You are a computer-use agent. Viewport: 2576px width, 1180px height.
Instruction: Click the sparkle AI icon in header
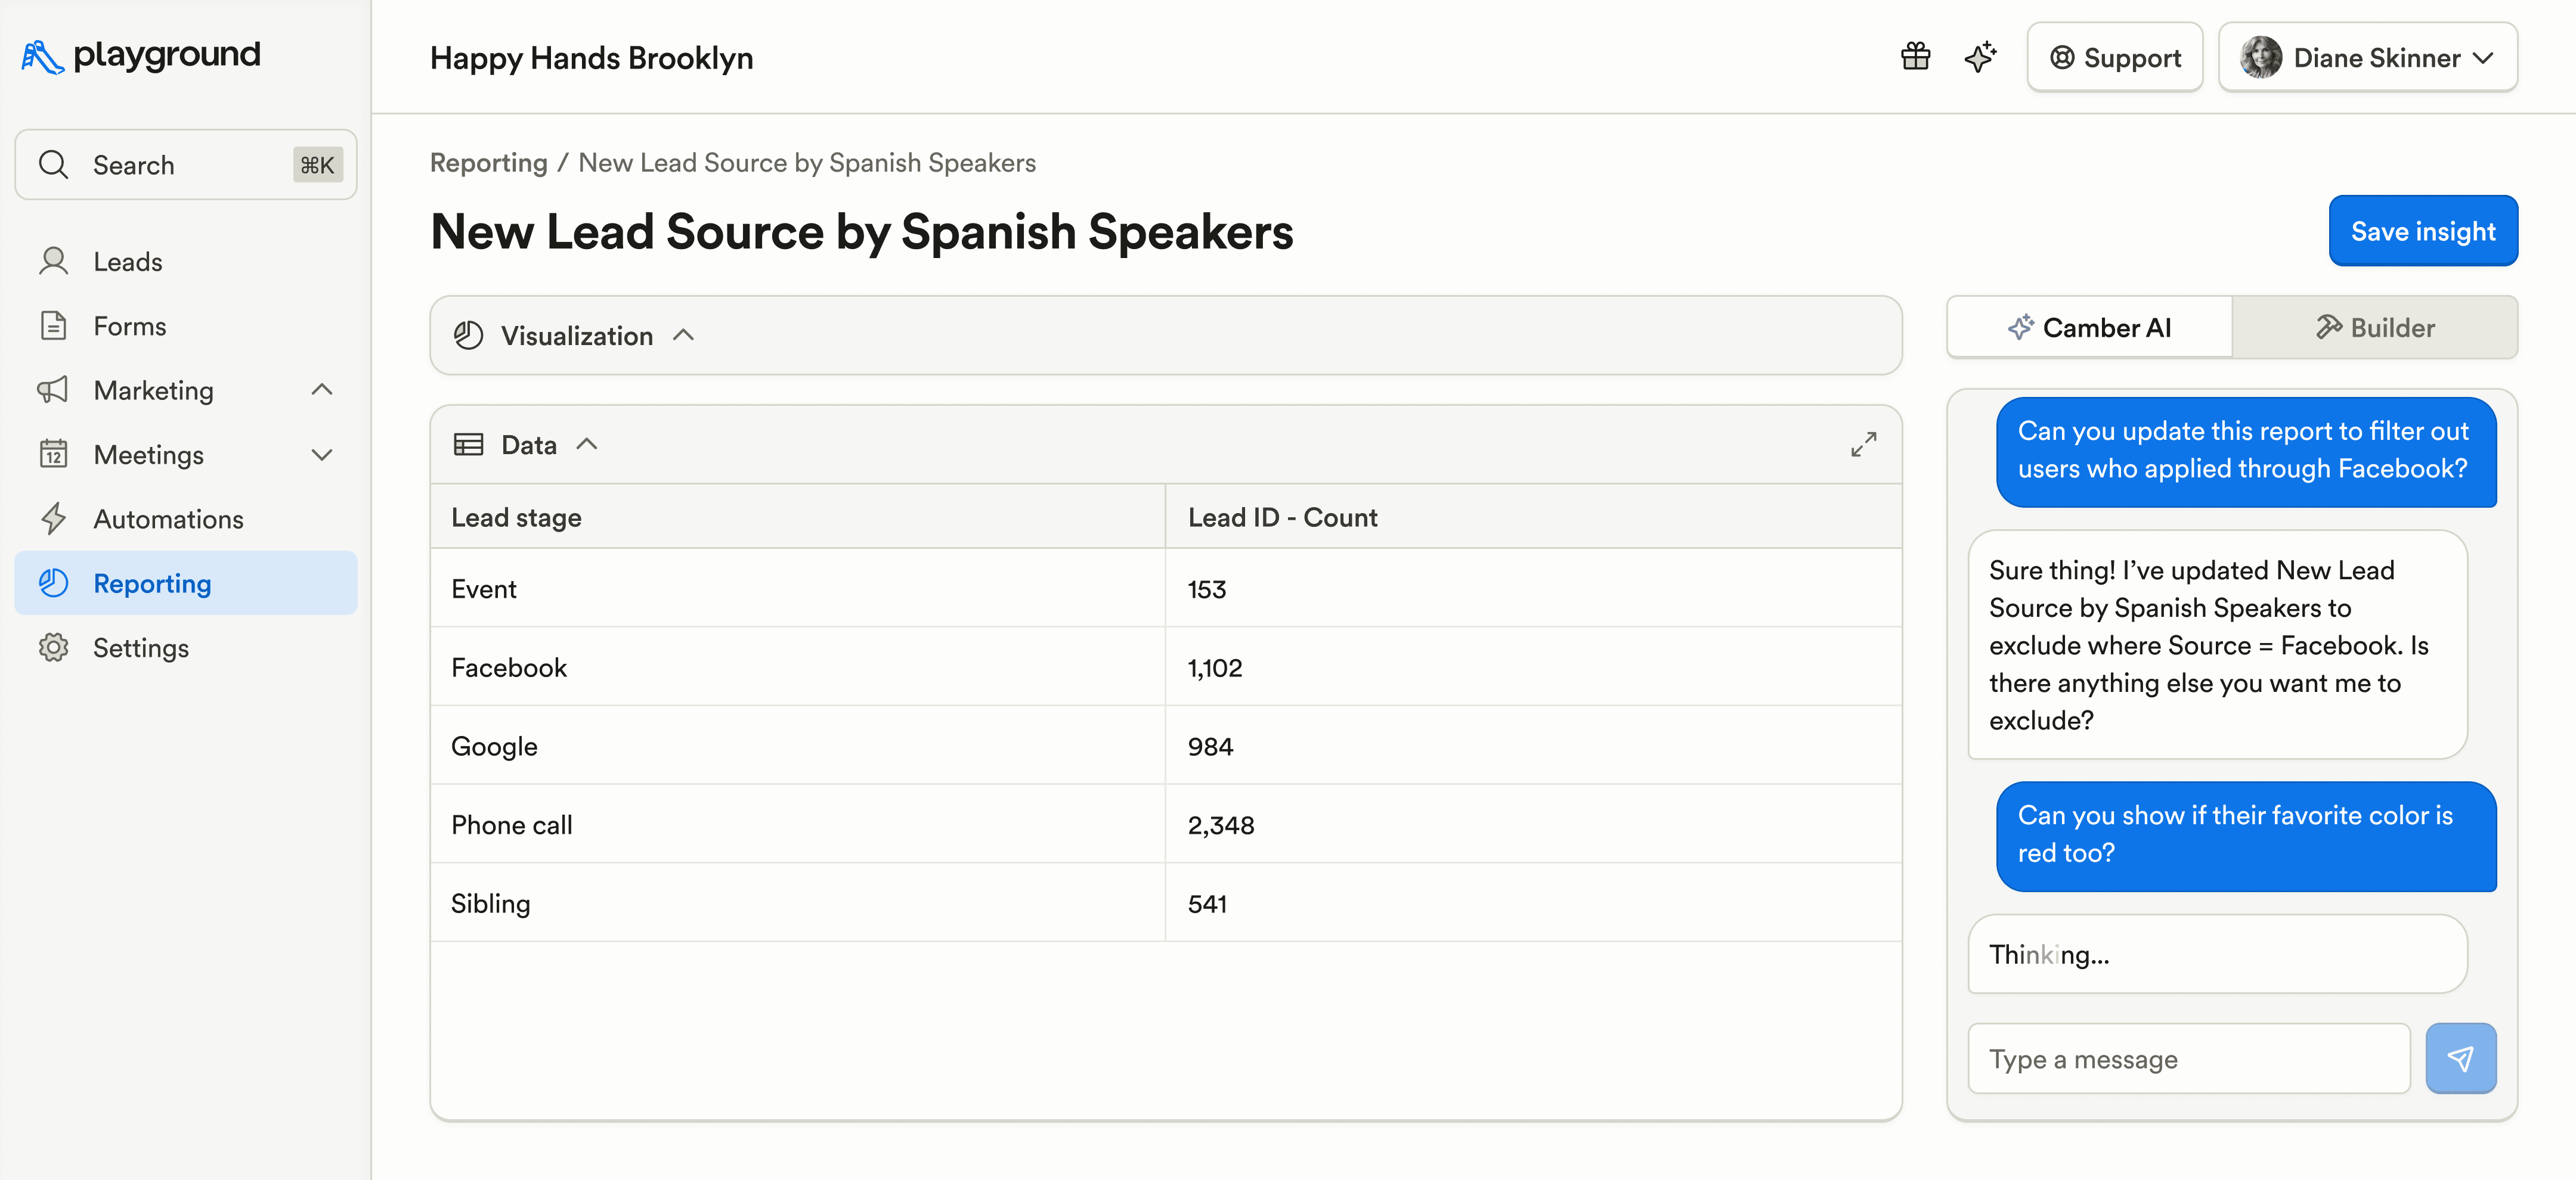click(x=1980, y=57)
